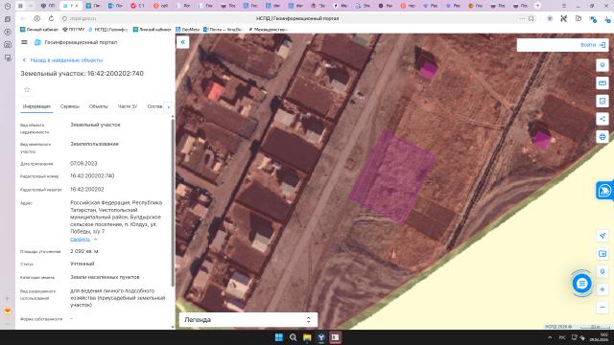This screenshot has height=345, width=614.
Task: Open the chat support round button
Action: coord(582,284)
